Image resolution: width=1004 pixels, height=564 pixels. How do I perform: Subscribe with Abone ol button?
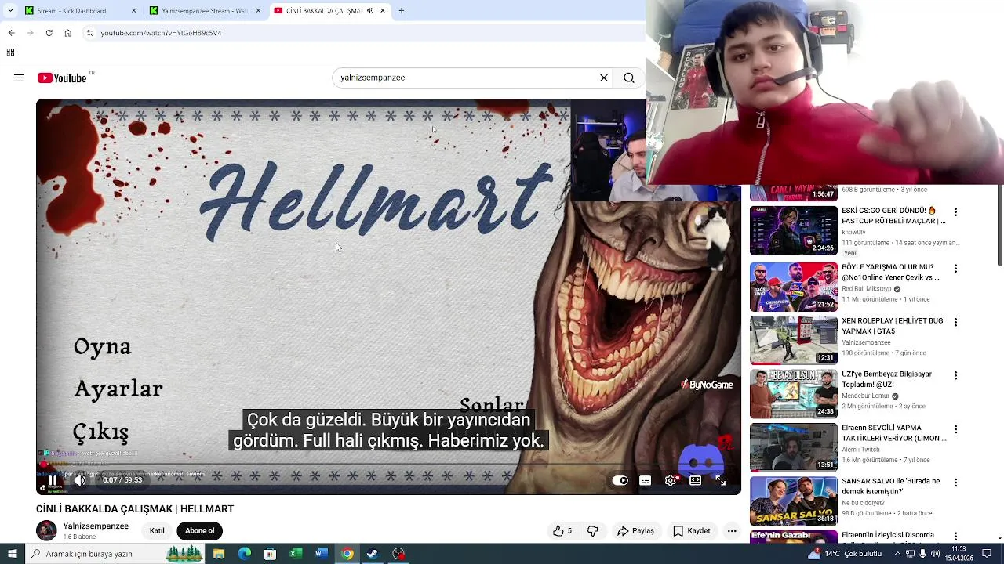[x=199, y=530]
